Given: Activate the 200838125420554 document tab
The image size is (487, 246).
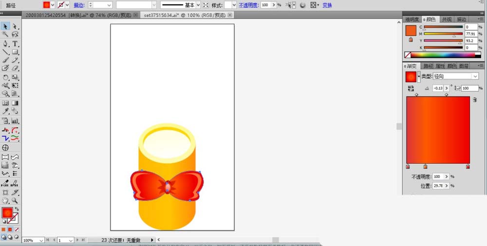Looking at the screenshot, I should click(79, 15).
